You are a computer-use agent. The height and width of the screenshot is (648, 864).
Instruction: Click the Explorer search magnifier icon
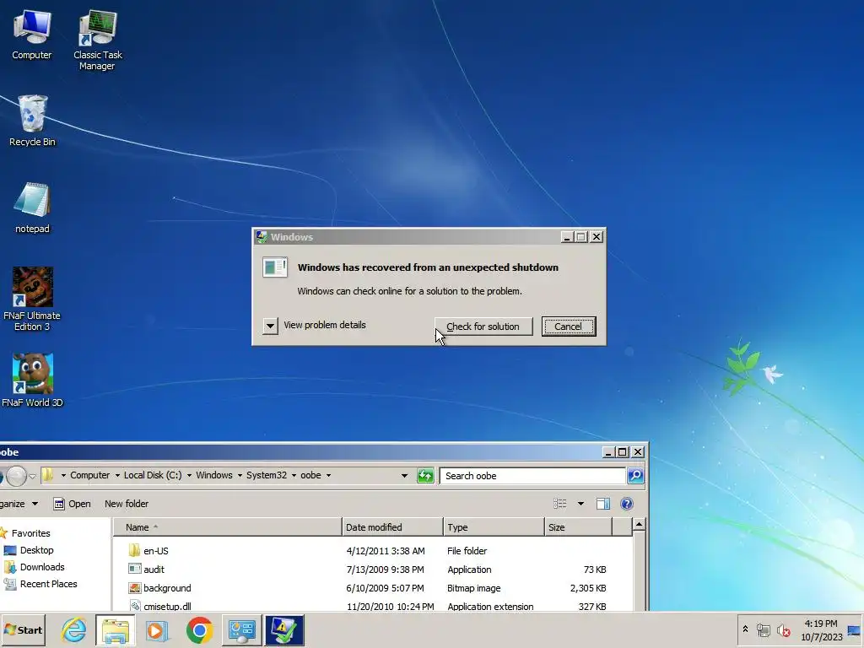[x=635, y=476]
